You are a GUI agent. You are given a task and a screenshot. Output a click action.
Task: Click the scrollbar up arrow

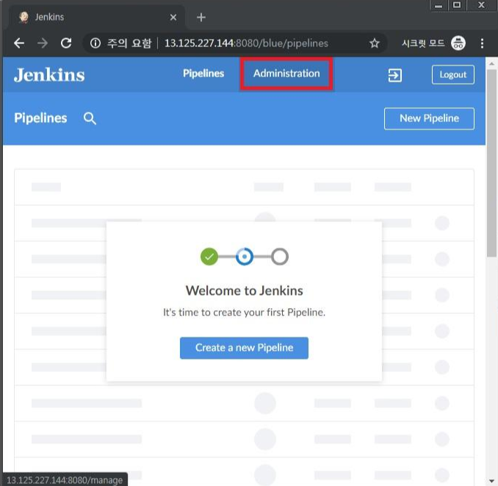click(491, 63)
